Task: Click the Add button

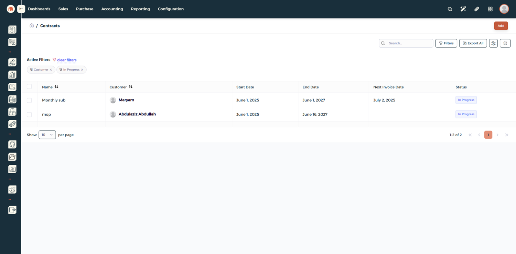Action: click(501, 26)
